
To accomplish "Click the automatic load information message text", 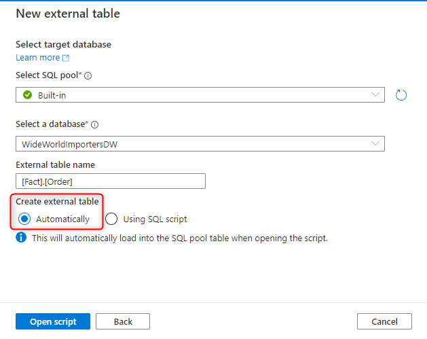I will 180,238.
